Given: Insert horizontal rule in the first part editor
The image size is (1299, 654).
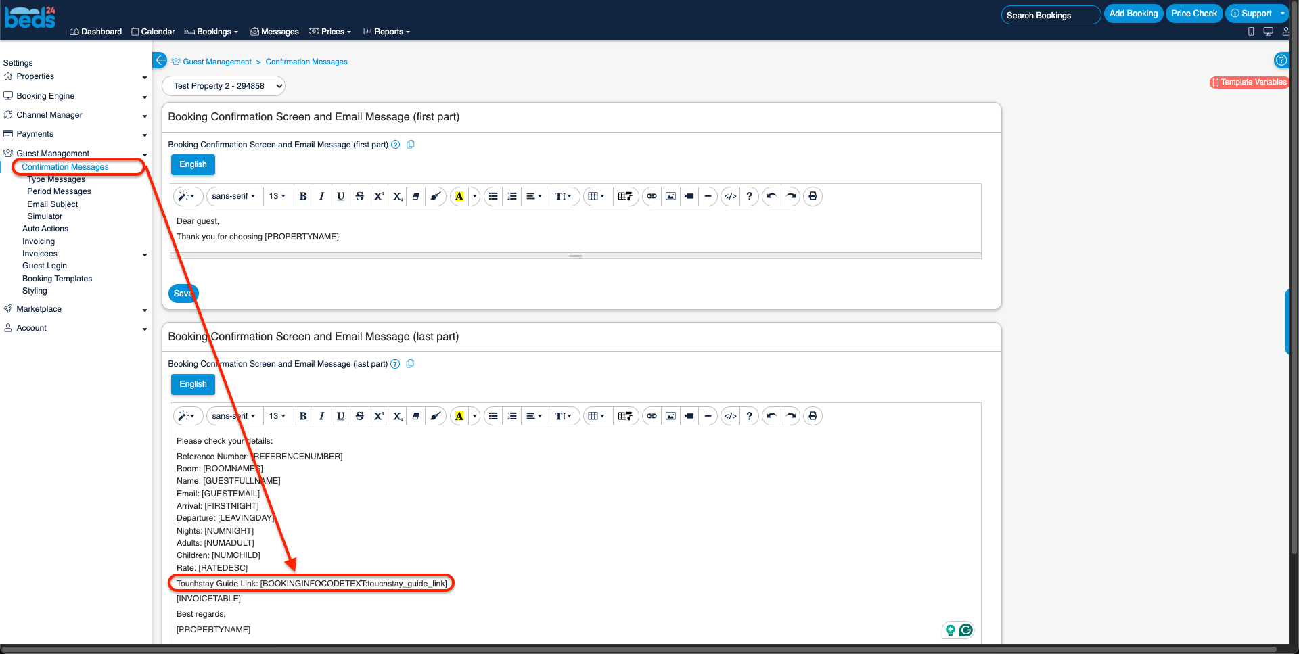Looking at the screenshot, I should (708, 196).
